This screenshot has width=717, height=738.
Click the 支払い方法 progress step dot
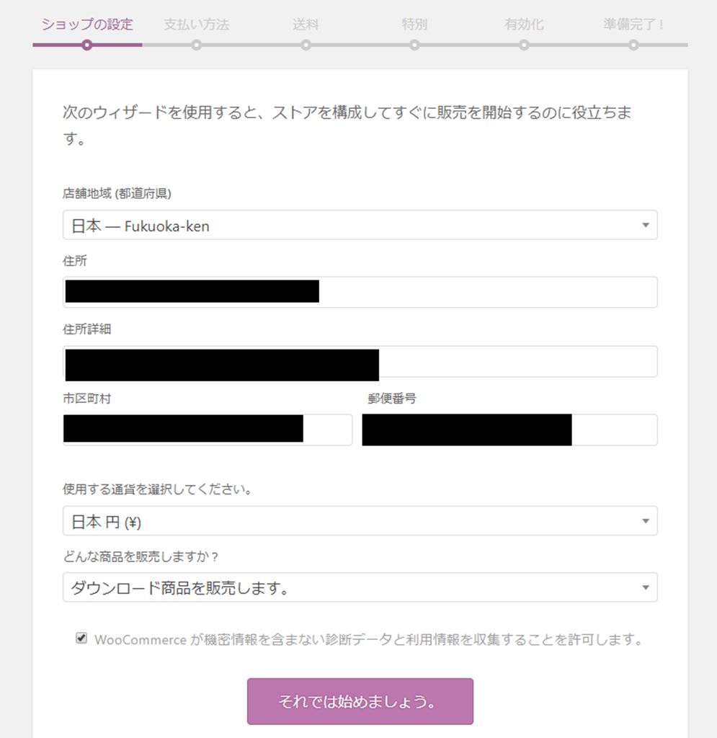tap(197, 45)
